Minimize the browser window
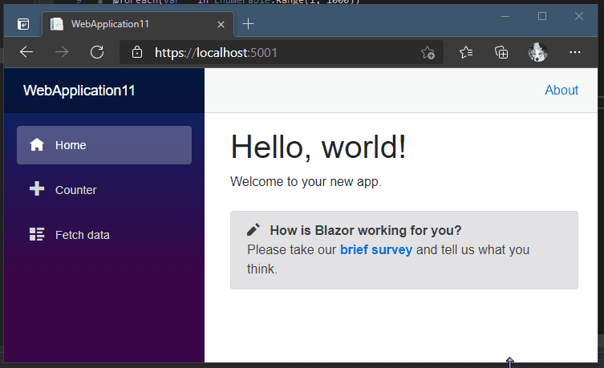This screenshot has height=368, width=604. 505,16
